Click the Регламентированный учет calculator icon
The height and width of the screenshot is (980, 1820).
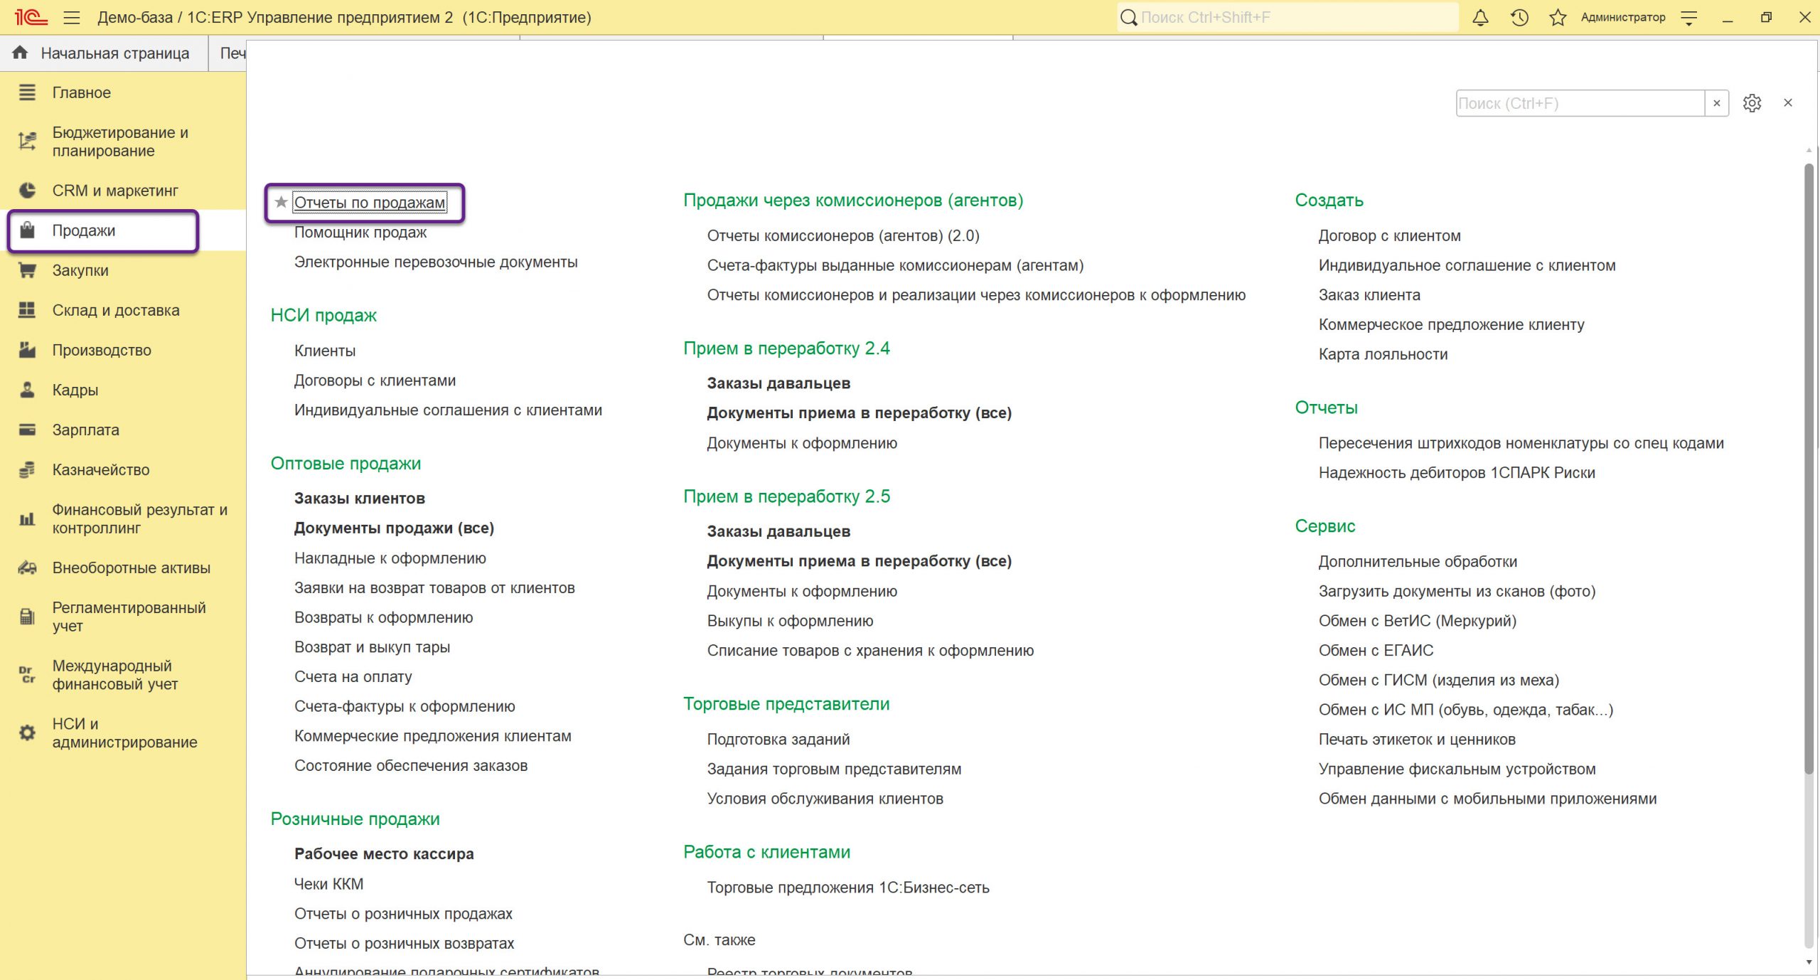(27, 617)
